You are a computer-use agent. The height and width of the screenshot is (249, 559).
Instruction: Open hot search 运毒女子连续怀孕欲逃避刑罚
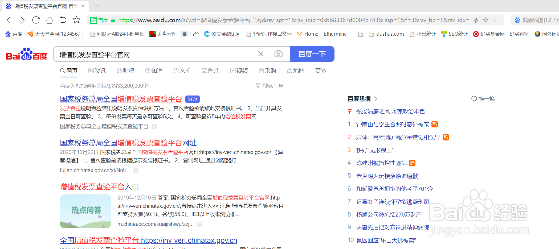click(x=393, y=202)
